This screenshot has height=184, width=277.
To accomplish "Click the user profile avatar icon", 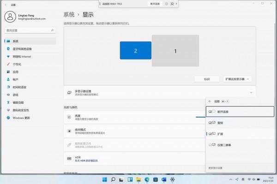I will click(10, 17).
